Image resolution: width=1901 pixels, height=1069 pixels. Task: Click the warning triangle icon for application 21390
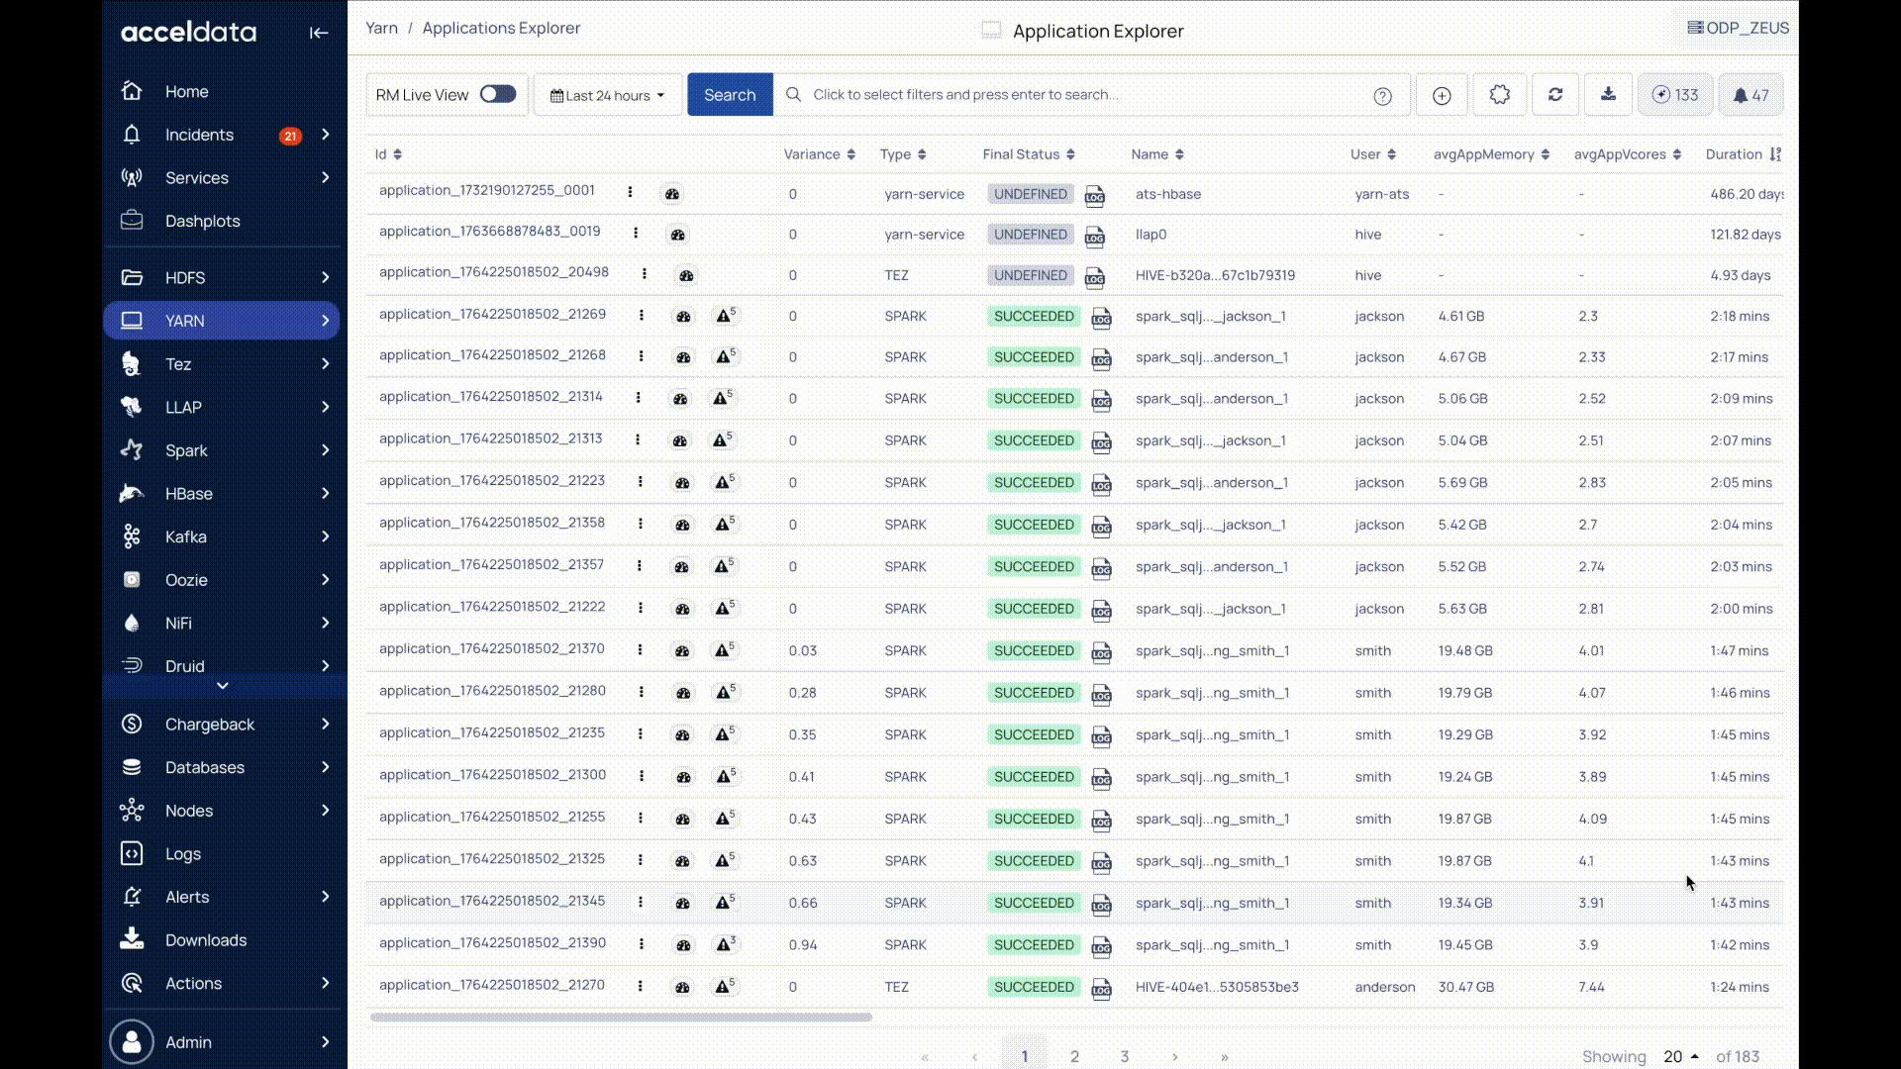tap(725, 945)
